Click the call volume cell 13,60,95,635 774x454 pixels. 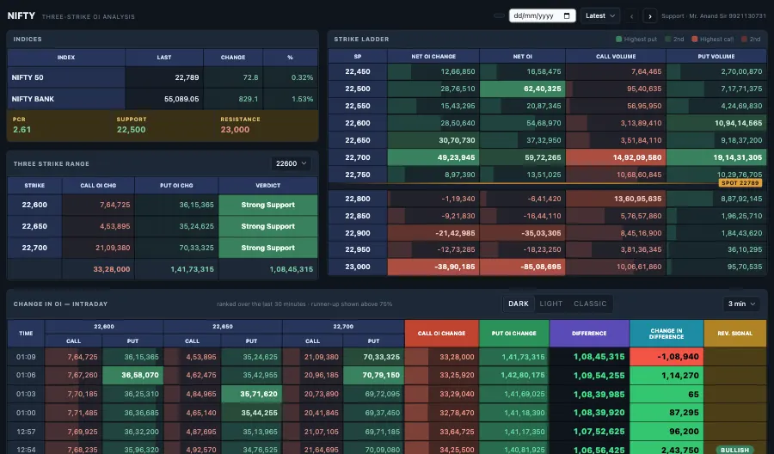coord(616,199)
